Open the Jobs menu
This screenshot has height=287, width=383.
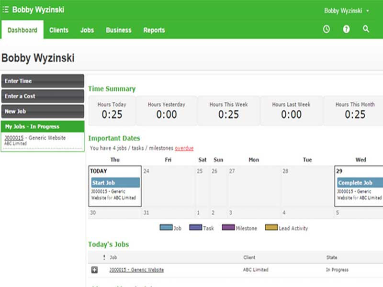[87, 30]
